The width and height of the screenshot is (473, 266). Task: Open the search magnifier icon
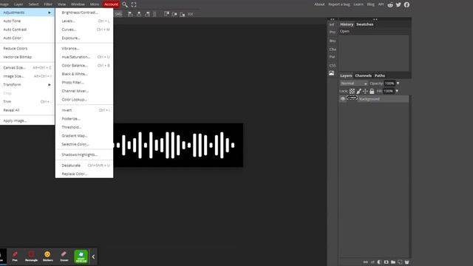(x=125, y=4)
